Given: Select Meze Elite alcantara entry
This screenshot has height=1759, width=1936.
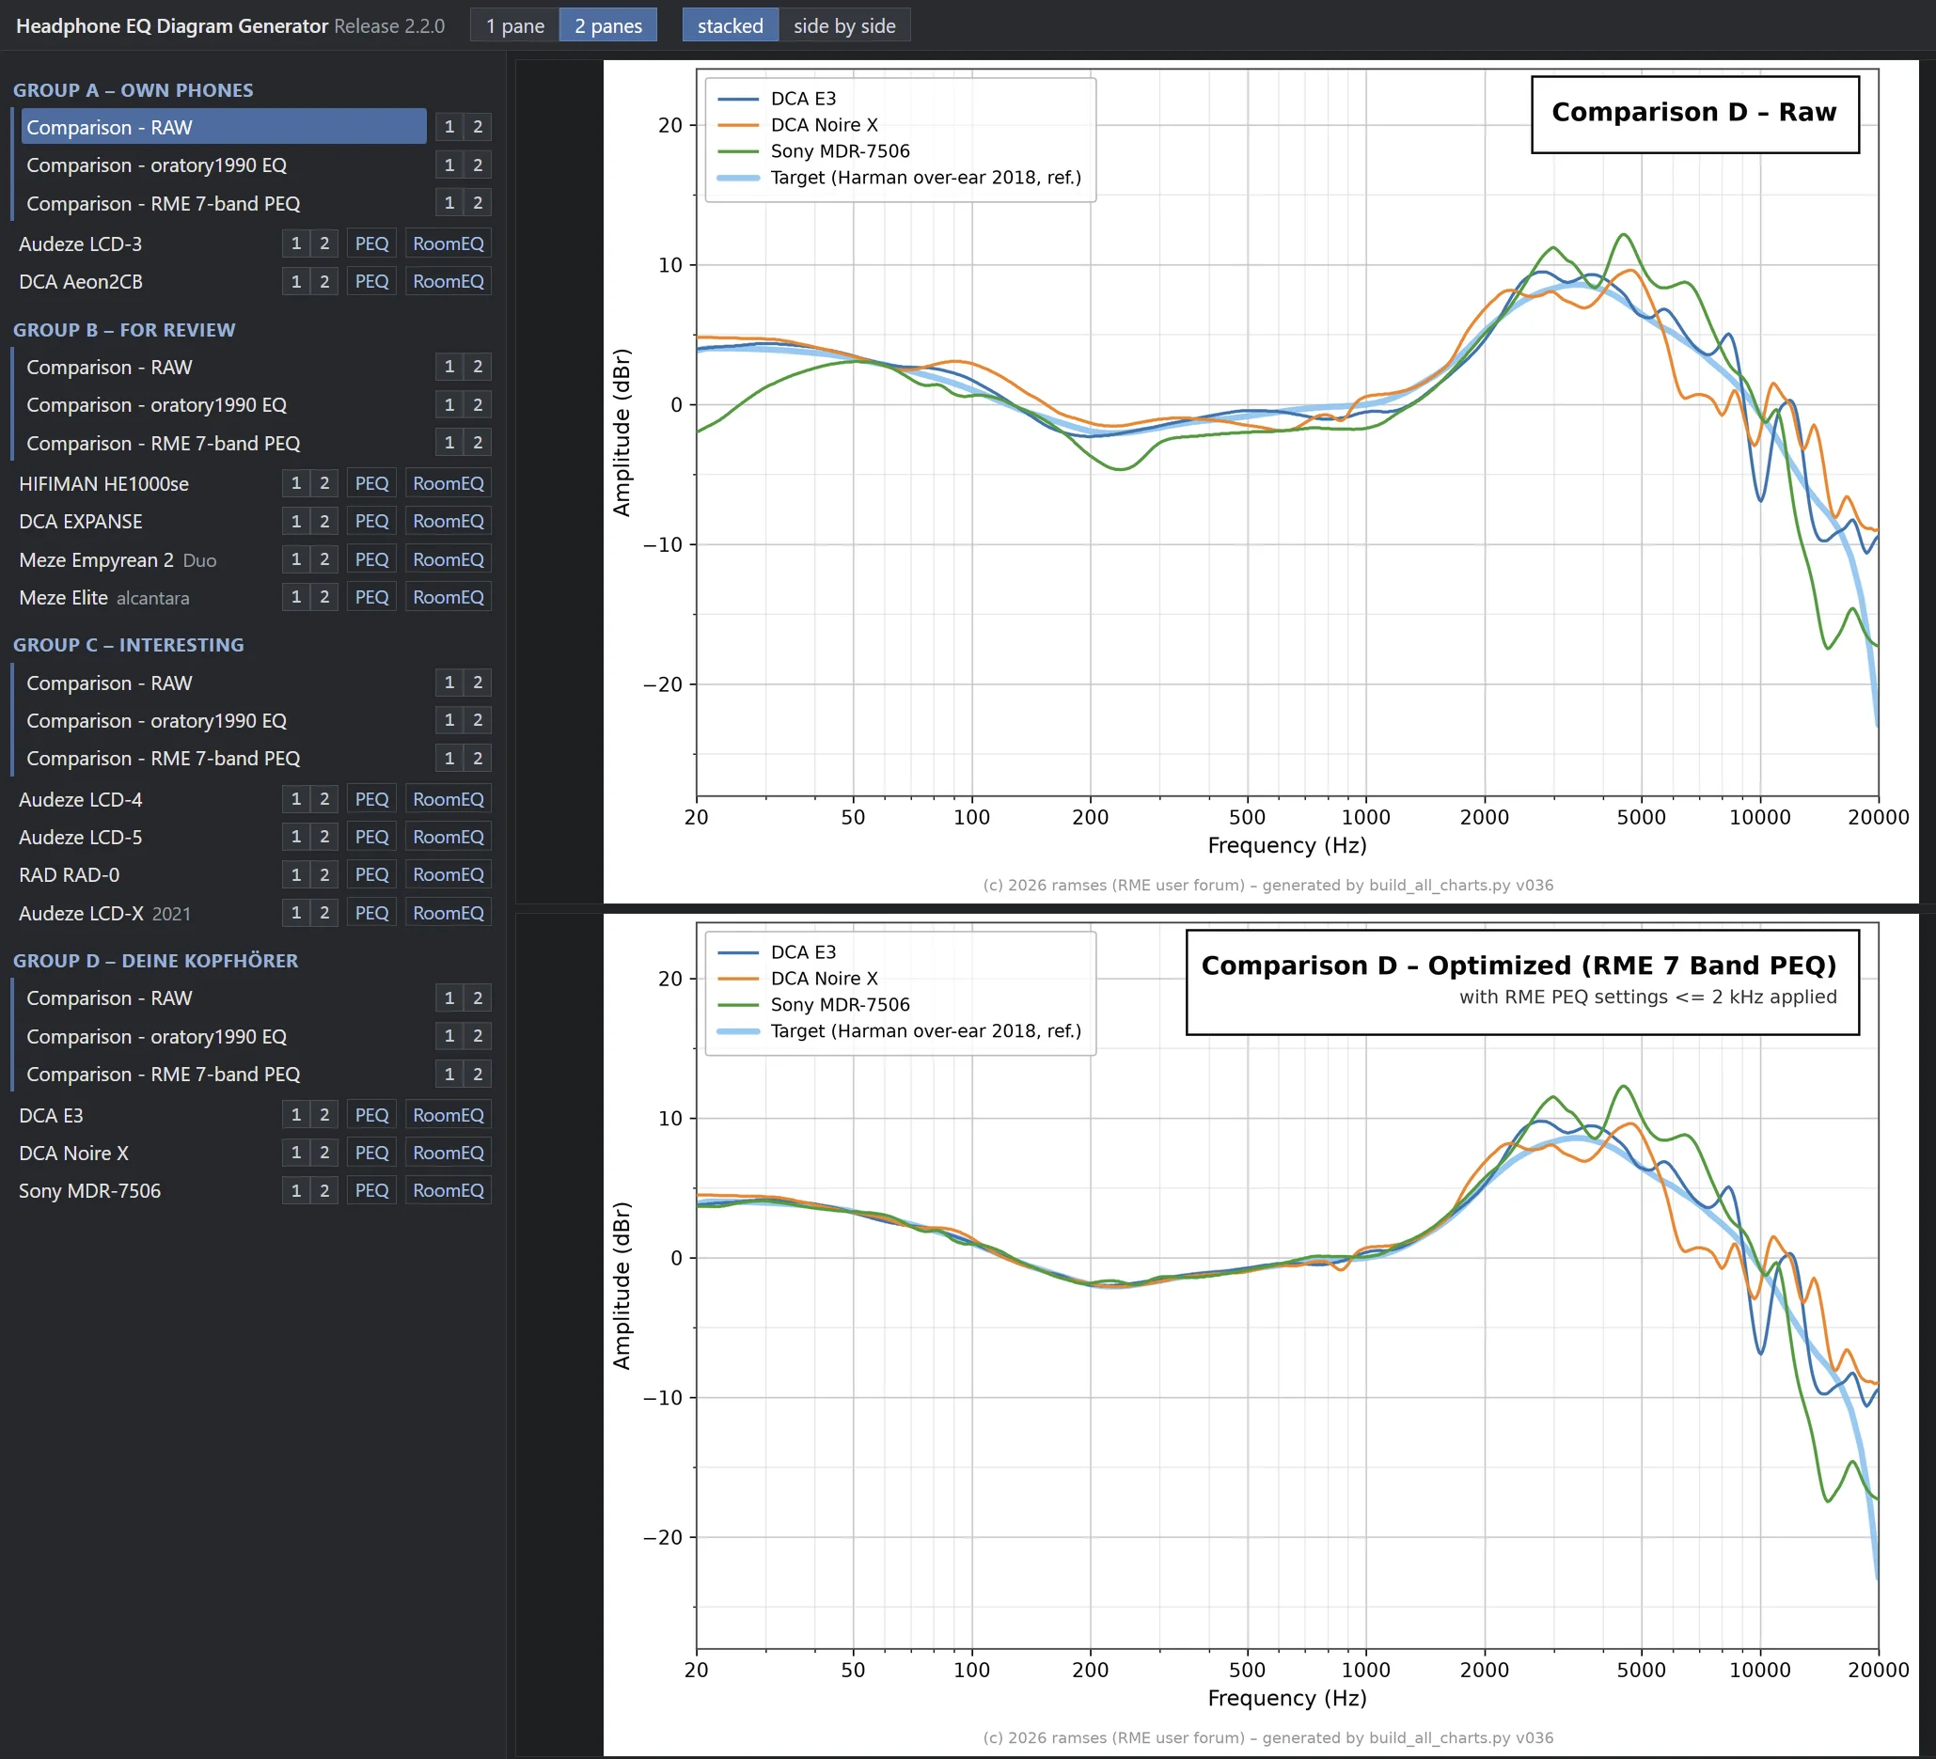Looking at the screenshot, I should click(x=103, y=597).
